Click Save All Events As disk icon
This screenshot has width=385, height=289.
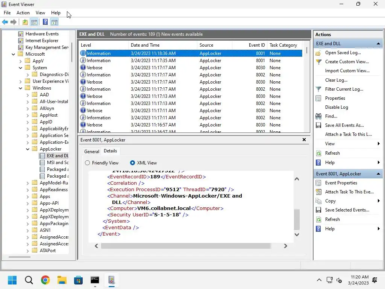(x=318, y=125)
